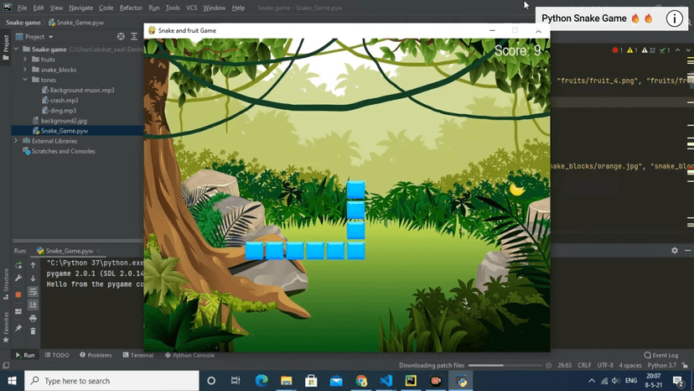Switch to the Python Console tab
This screenshot has width=694, height=391.
(x=189, y=355)
